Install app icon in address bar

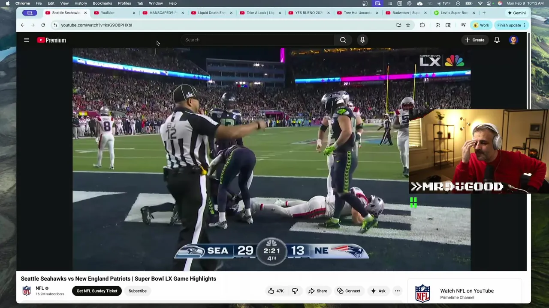point(399,25)
